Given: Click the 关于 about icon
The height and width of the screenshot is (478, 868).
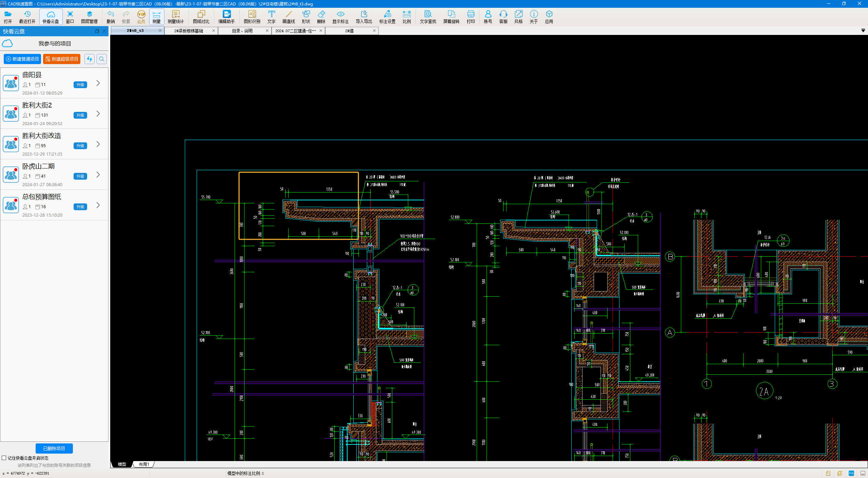Looking at the screenshot, I should pos(534,17).
